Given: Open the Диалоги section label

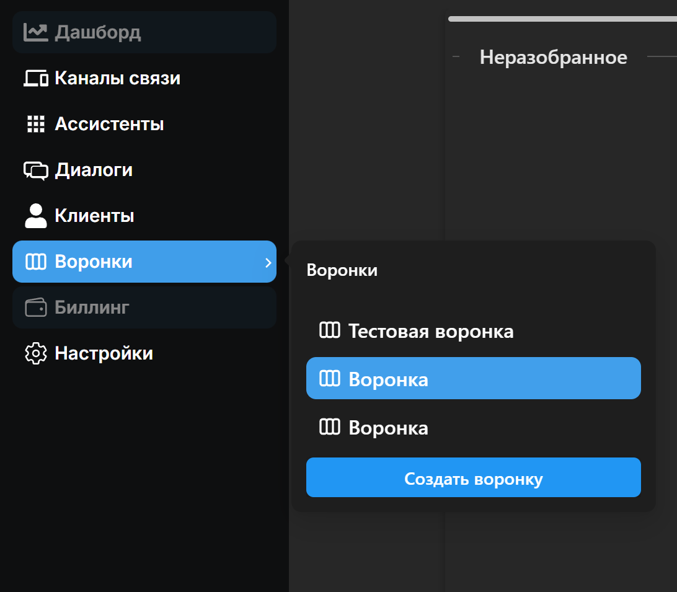Looking at the screenshot, I should (94, 170).
